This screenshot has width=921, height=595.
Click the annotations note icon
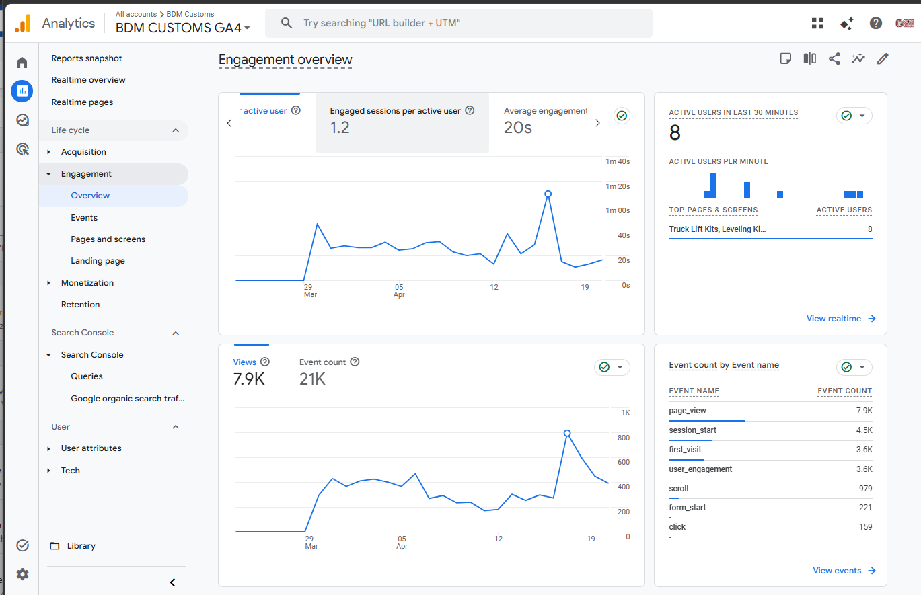coord(785,58)
